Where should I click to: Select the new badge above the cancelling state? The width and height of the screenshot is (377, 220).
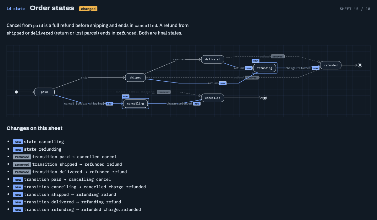(x=126, y=96)
